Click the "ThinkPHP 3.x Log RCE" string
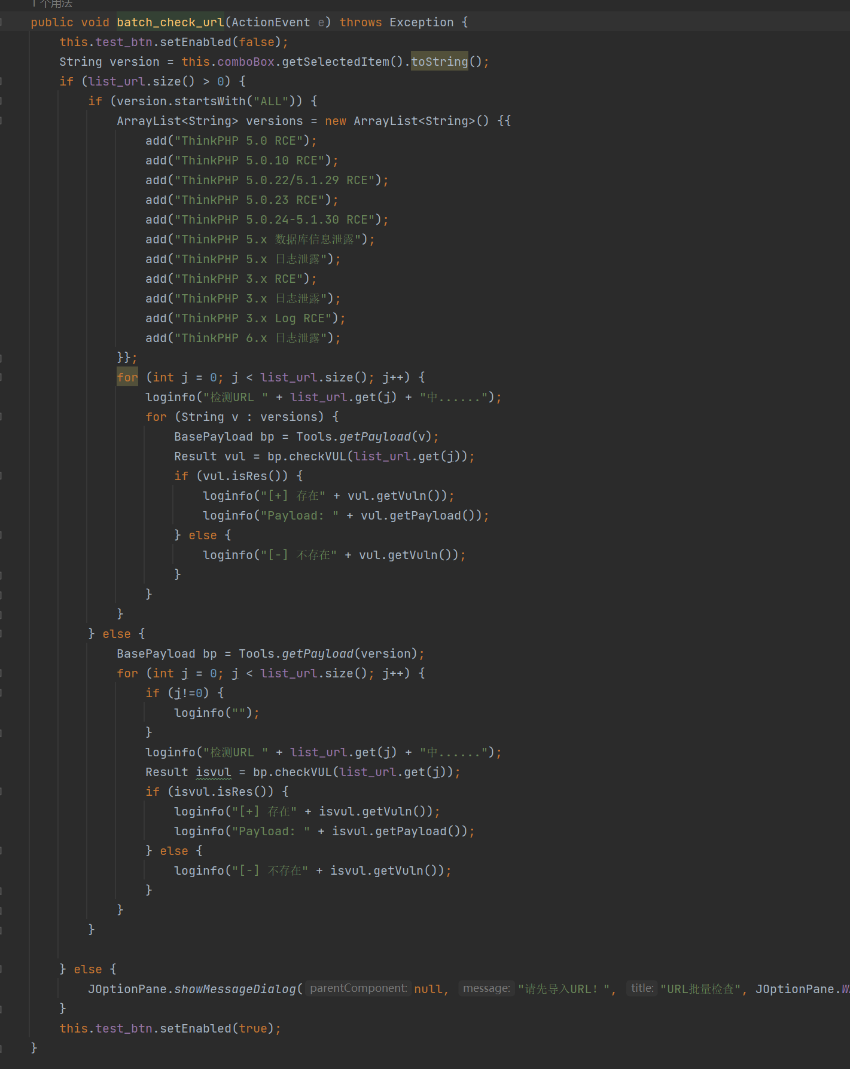850x1069 pixels. pyautogui.click(x=253, y=318)
